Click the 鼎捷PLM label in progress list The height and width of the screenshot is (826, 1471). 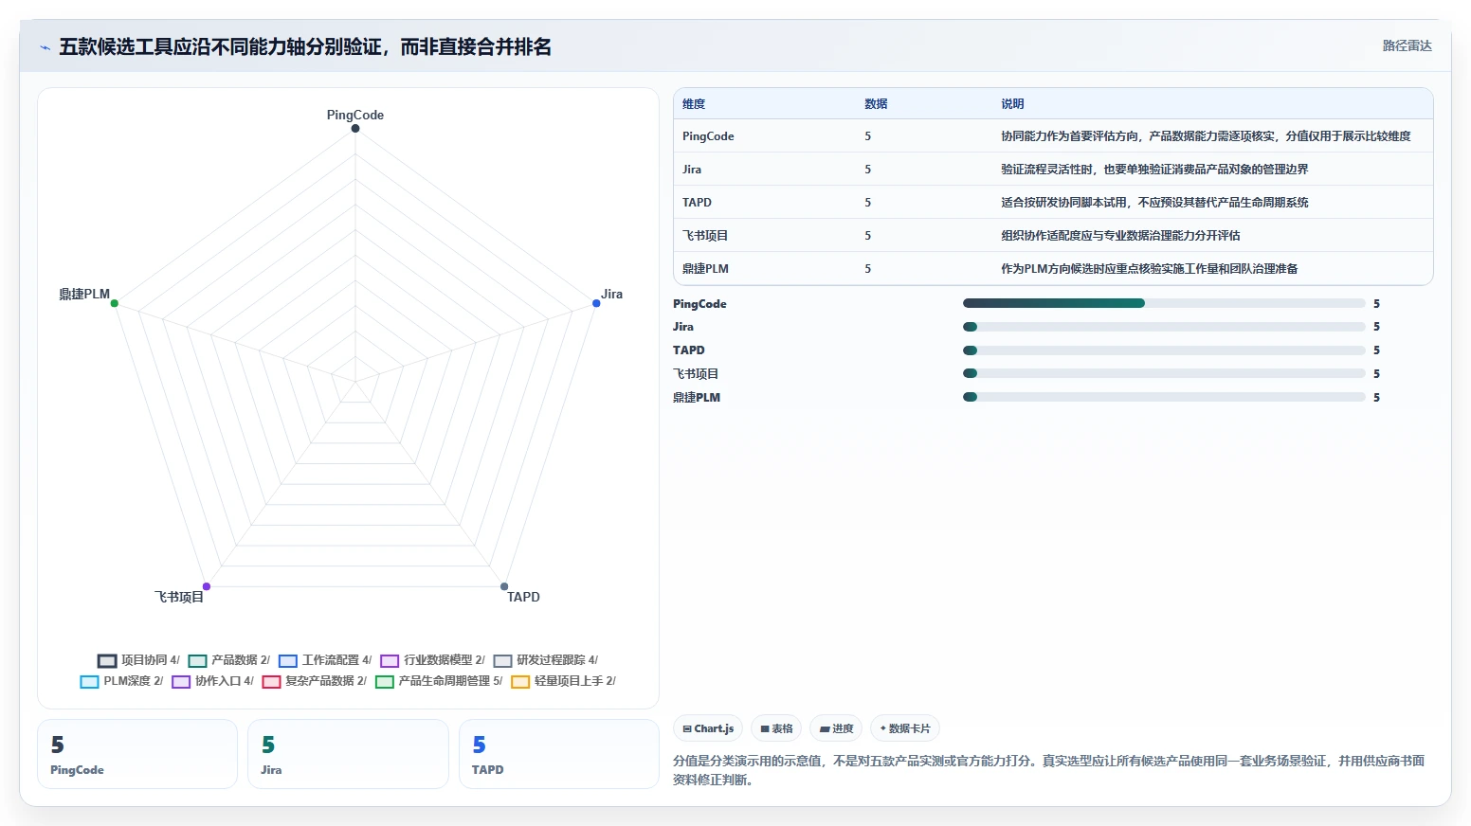[697, 398]
